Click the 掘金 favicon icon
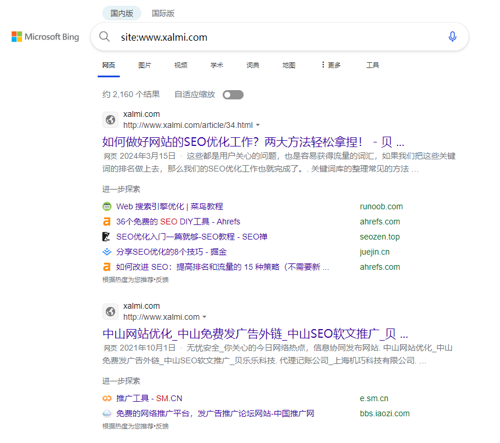This screenshot has height=443, width=500. 107,252
